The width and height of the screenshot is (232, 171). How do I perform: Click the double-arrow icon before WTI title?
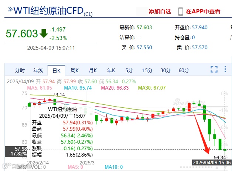click(10, 9)
